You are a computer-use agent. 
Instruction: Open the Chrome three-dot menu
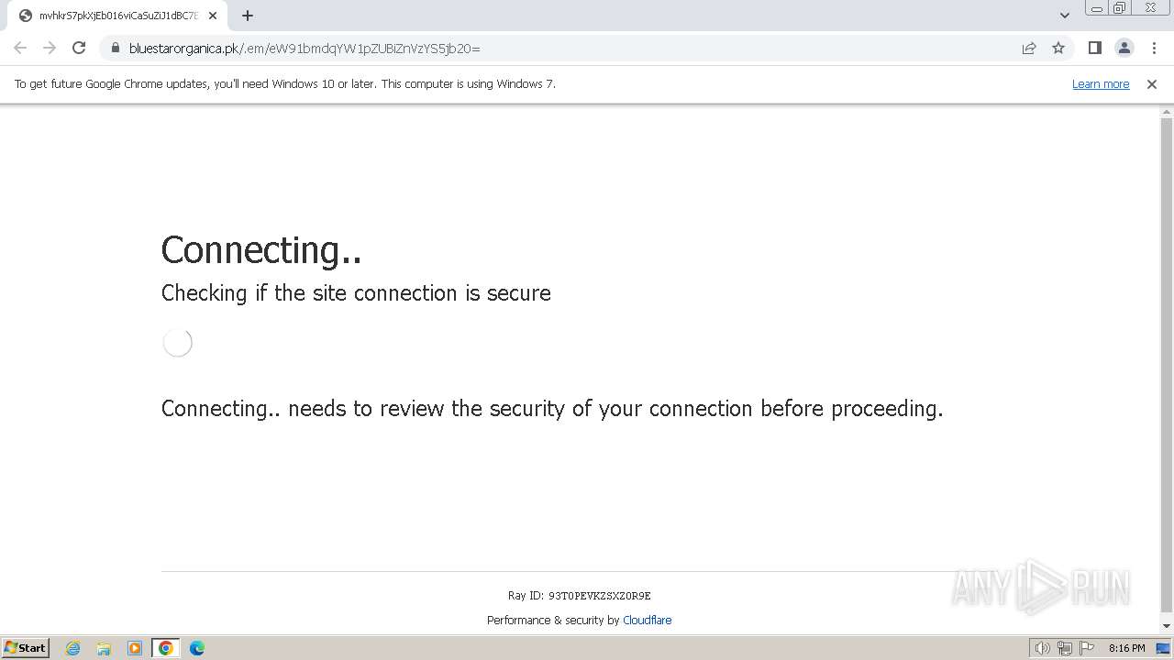pyautogui.click(x=1154, y=48)
